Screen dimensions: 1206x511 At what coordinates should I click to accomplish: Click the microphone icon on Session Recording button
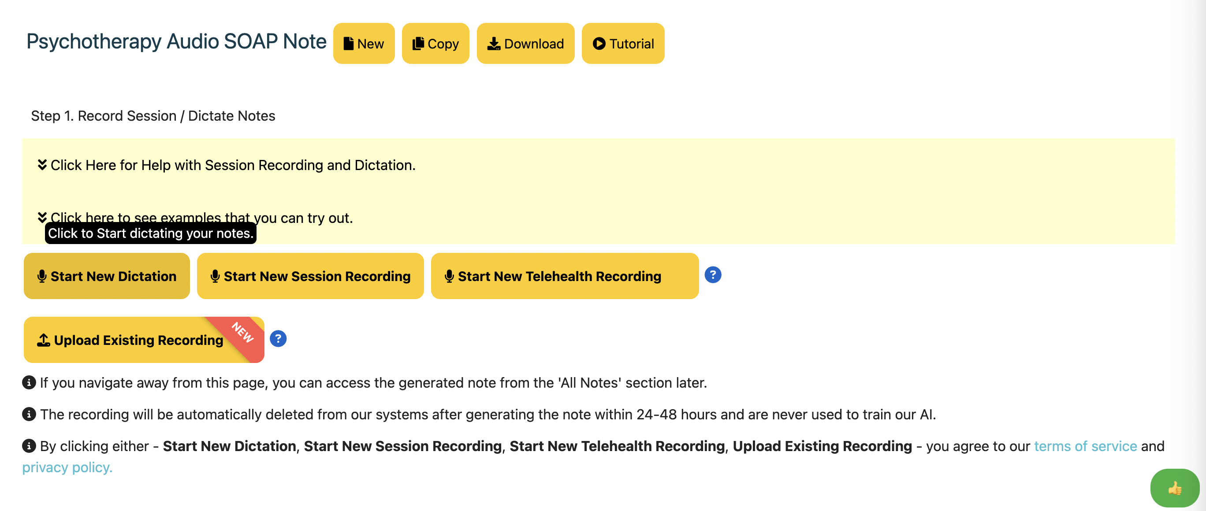click(216, 276)
